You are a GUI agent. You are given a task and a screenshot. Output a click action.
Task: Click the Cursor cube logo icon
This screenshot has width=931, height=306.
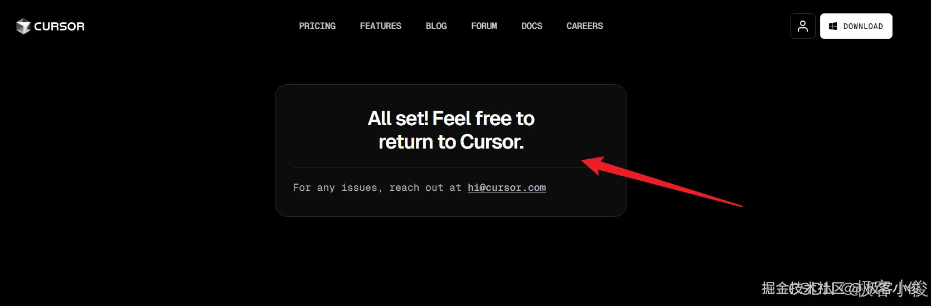click(23, 26)
